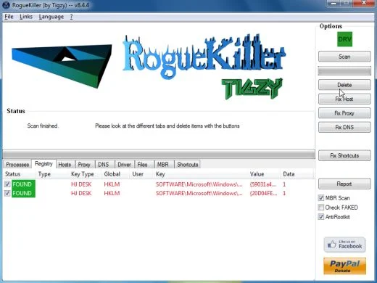Click the Fix Host button
Image resolution: width=377 pixels, height=283 pixels.
[x=344, y=99]
